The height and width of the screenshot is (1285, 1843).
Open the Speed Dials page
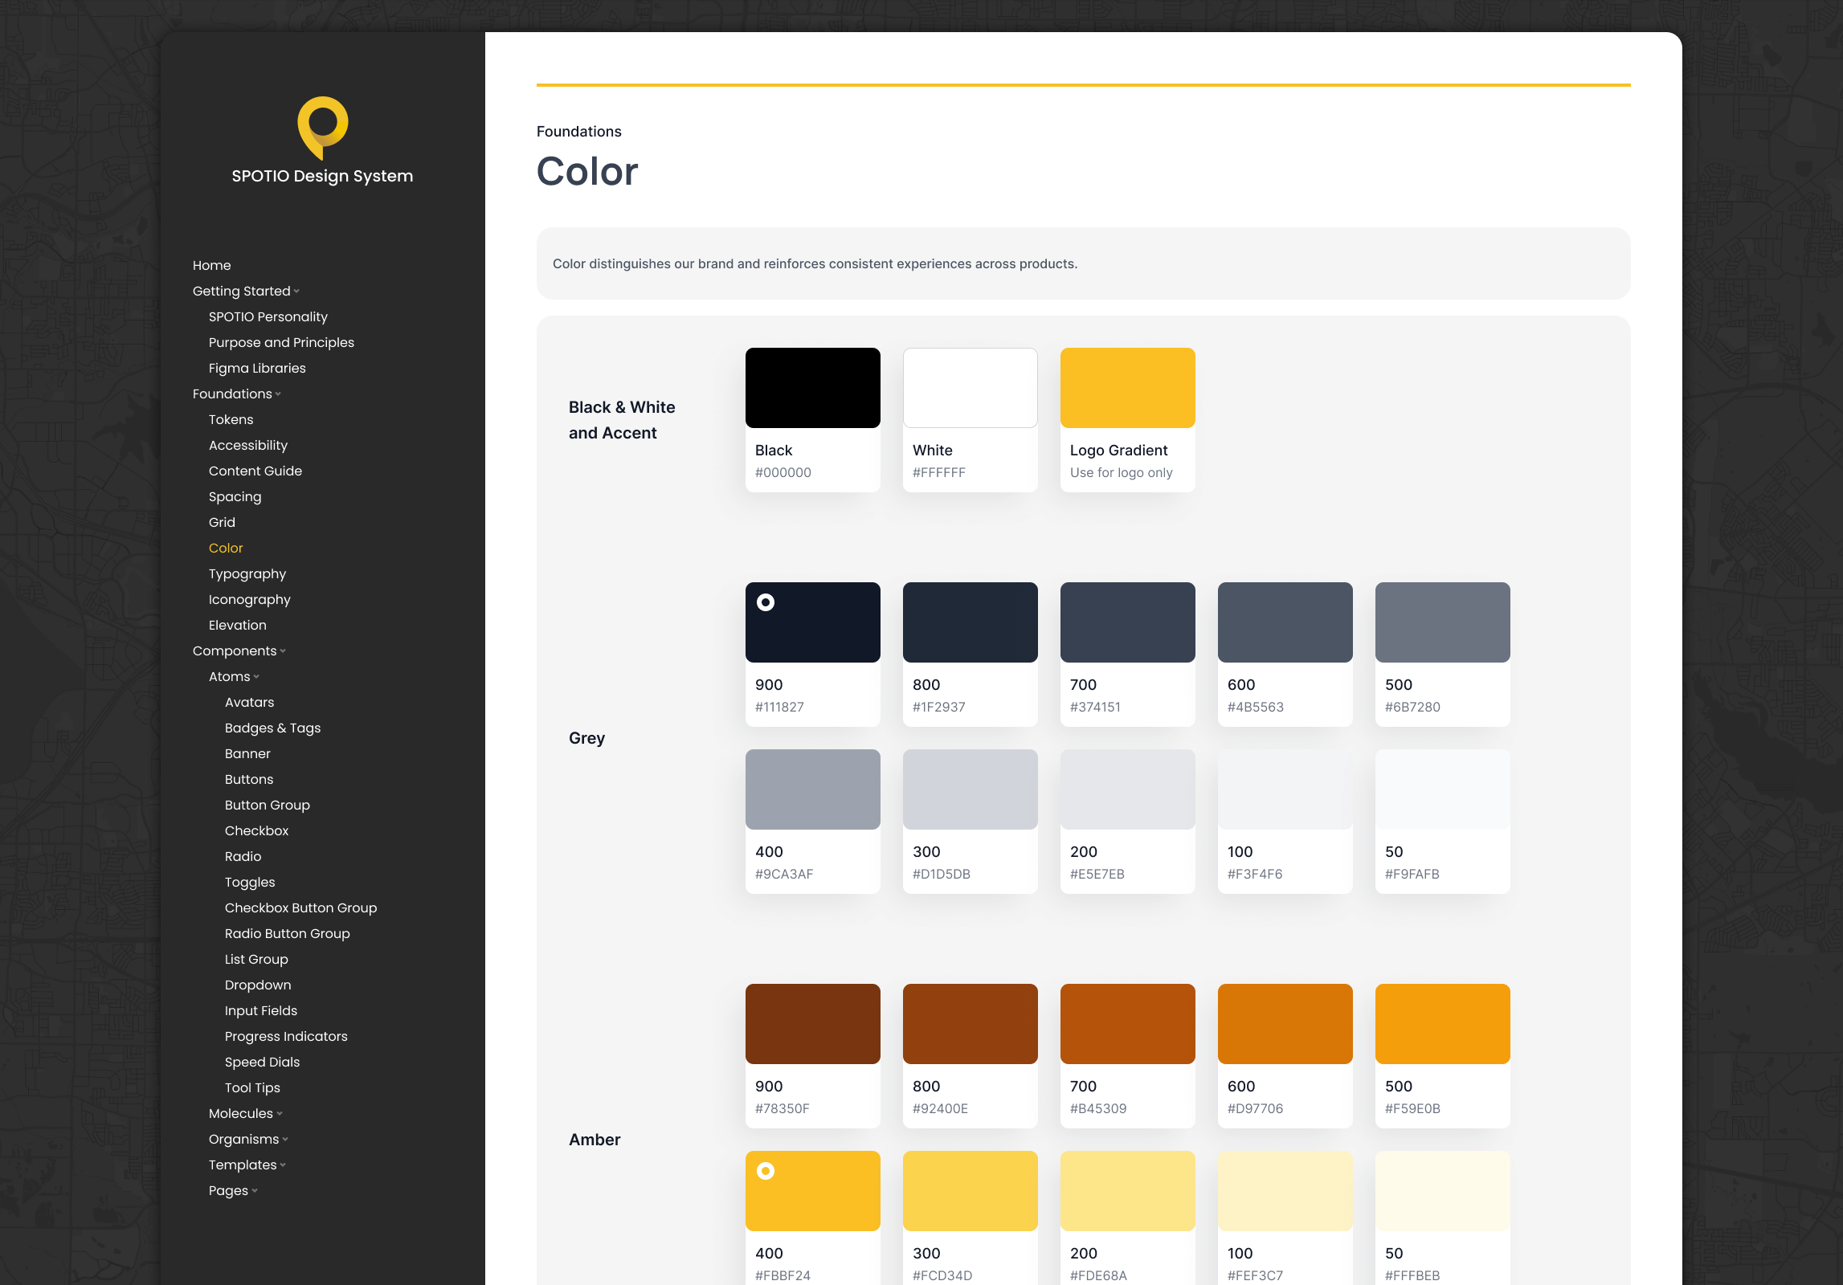pos(263,1062)
